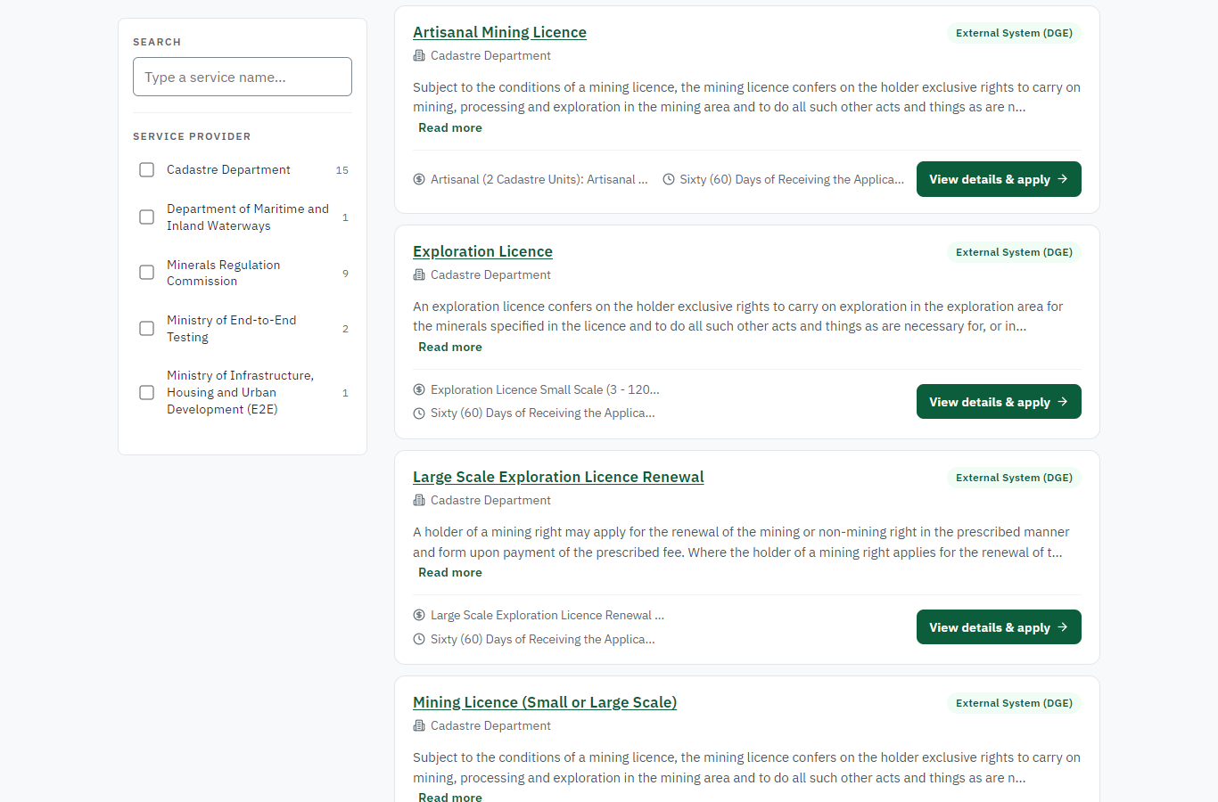Click building icon under Exploration Licence title

tap(419, 275)
